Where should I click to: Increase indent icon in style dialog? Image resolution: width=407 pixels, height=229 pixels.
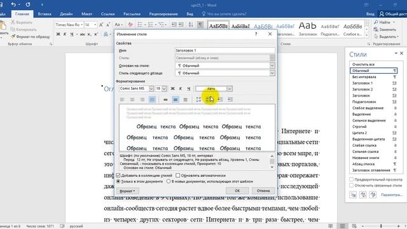tap(230, 99)
